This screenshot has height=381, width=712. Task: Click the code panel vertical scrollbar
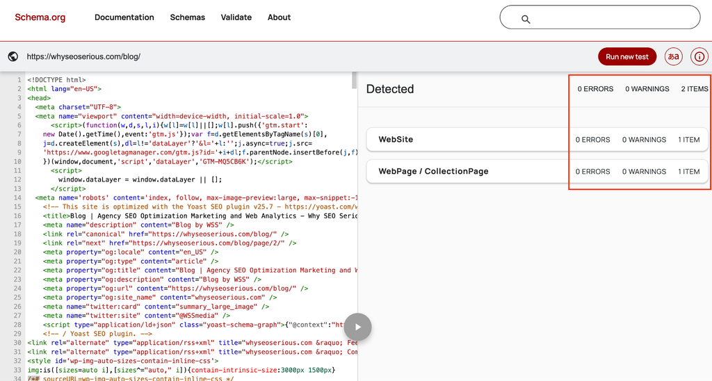355,81
